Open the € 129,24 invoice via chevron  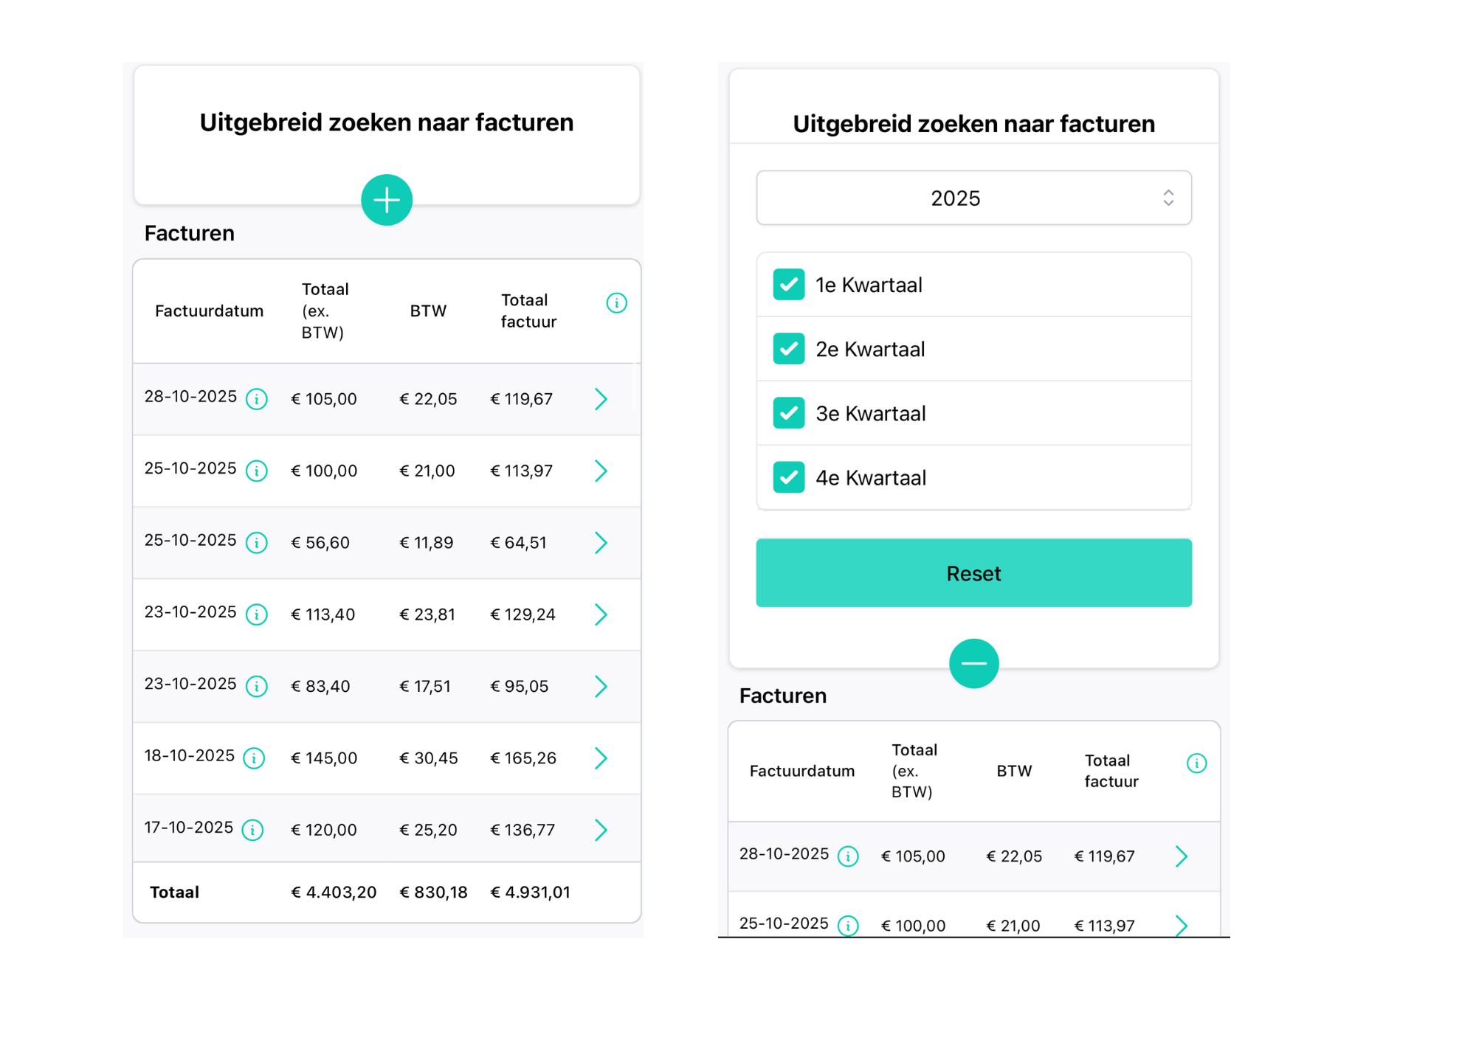(x=601, y=614)
